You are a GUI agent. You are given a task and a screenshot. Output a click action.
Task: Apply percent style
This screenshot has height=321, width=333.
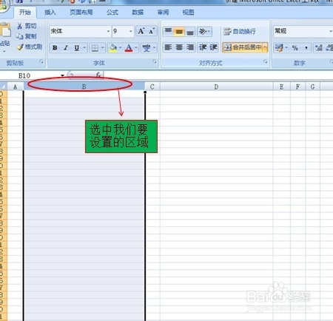(295, 48)
